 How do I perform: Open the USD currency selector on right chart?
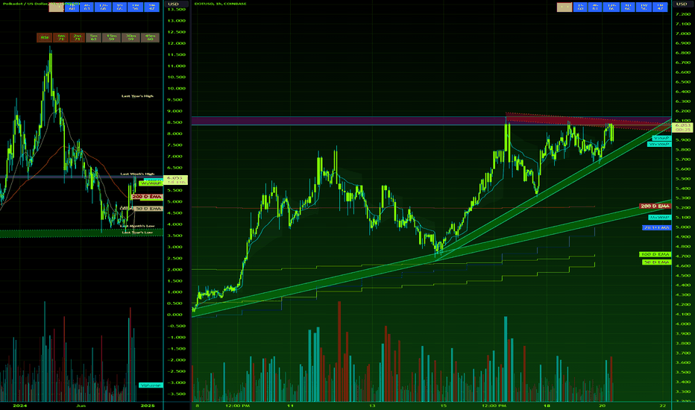[x=683, y=4]
